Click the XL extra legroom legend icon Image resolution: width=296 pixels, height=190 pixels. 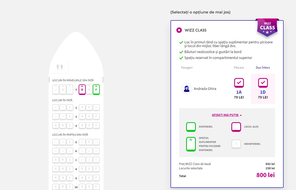(191, 144)
